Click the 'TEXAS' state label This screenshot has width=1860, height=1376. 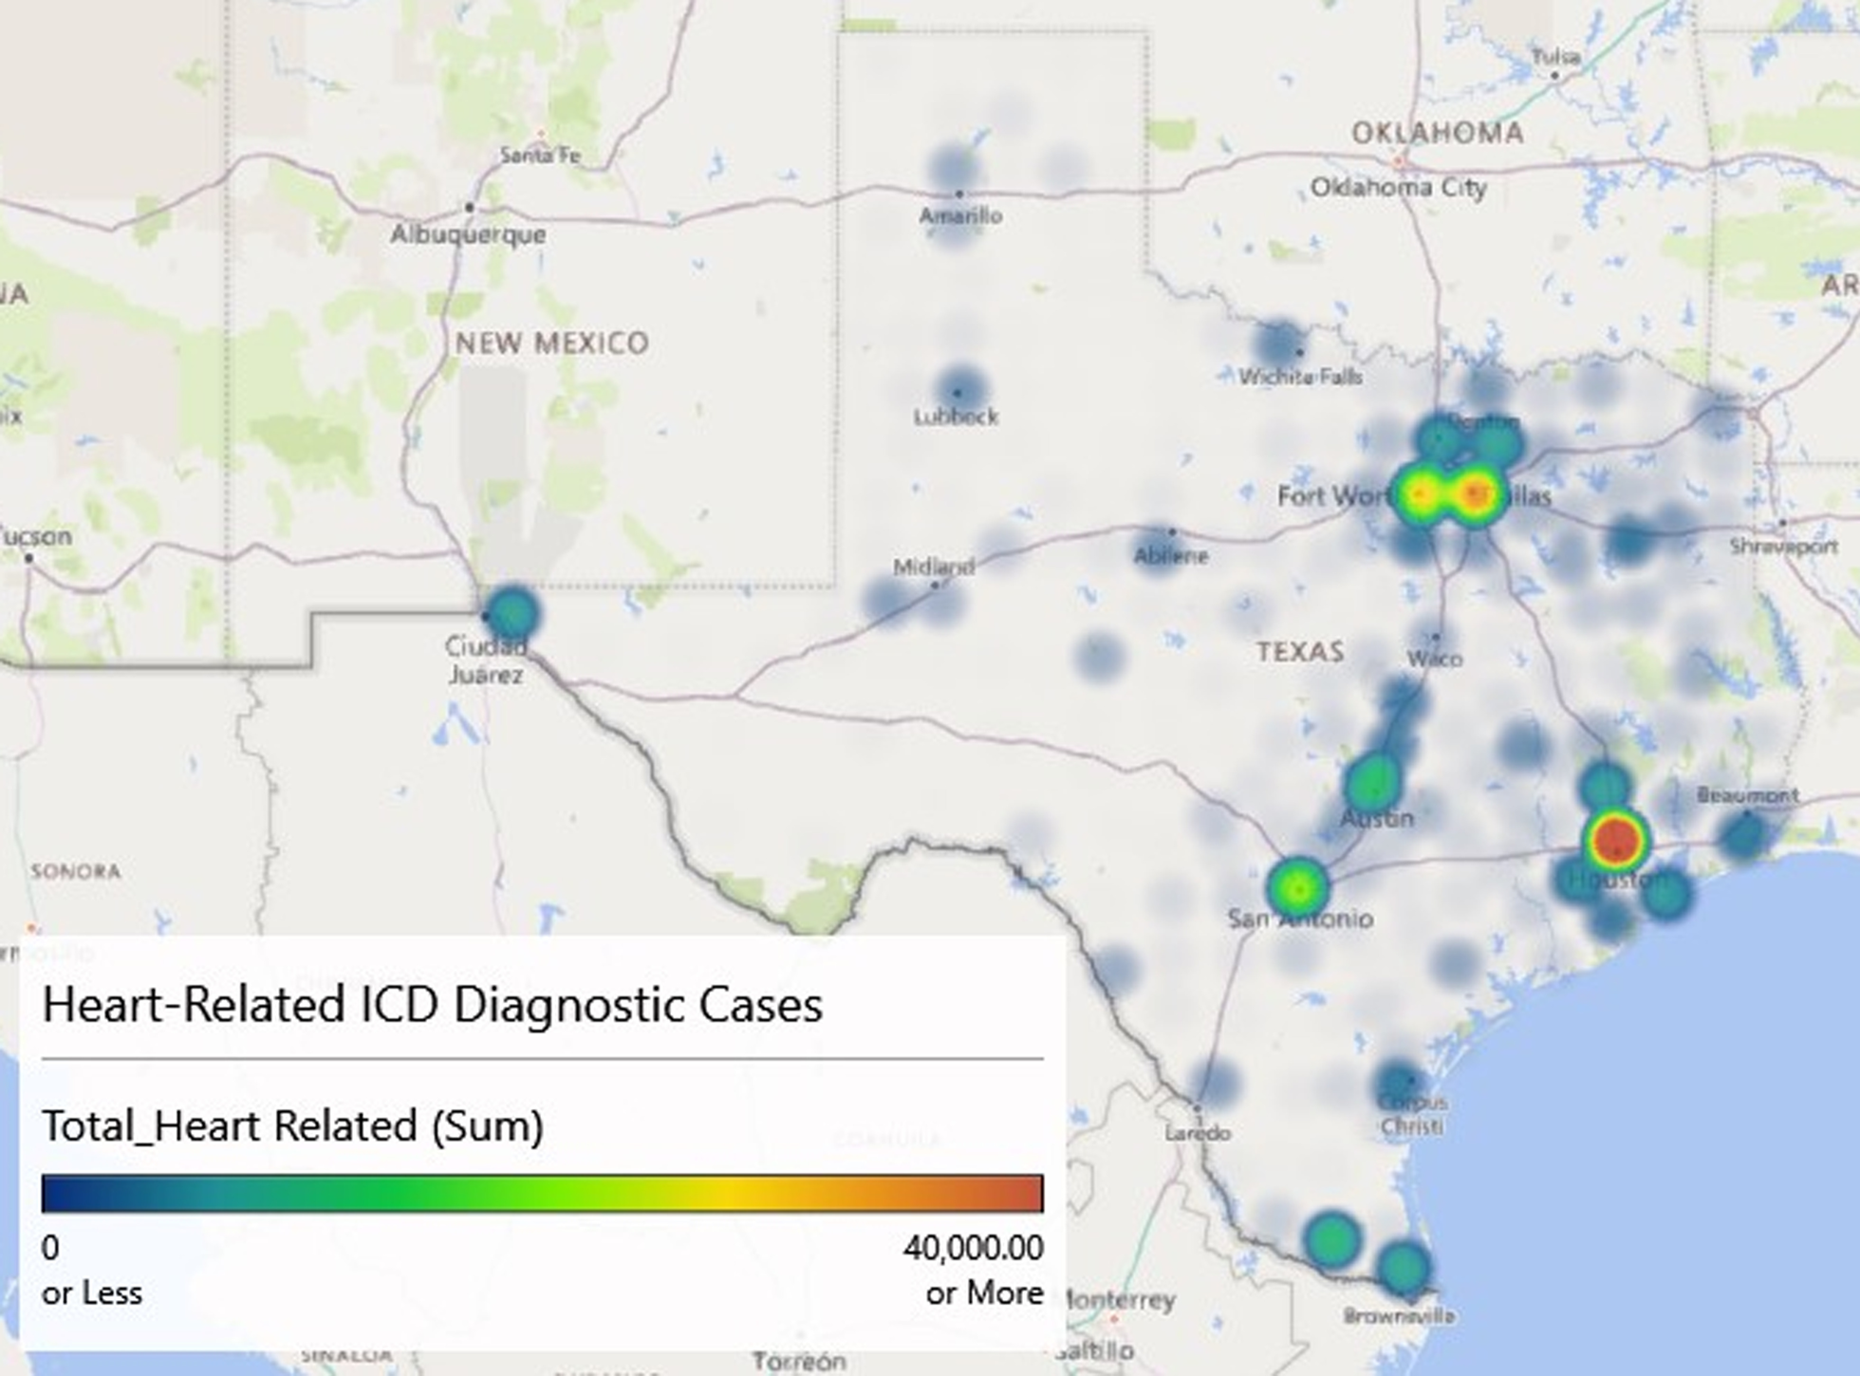tap(1301, 652)
